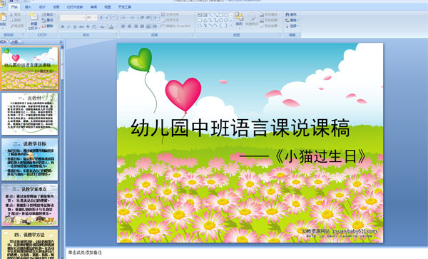428x259 pixels.
Task: Switch to the Outline (大纲) pane tab
Action: click(x=15, y=42)
